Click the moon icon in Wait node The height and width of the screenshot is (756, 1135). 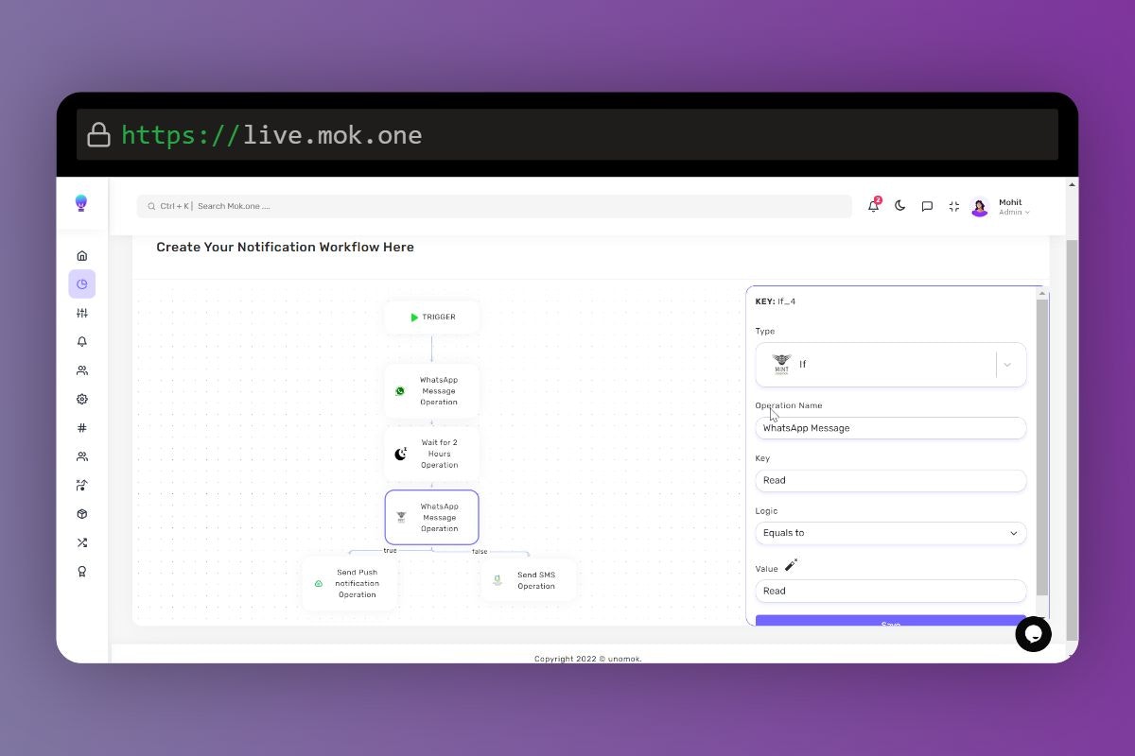(x=400, y=454)
